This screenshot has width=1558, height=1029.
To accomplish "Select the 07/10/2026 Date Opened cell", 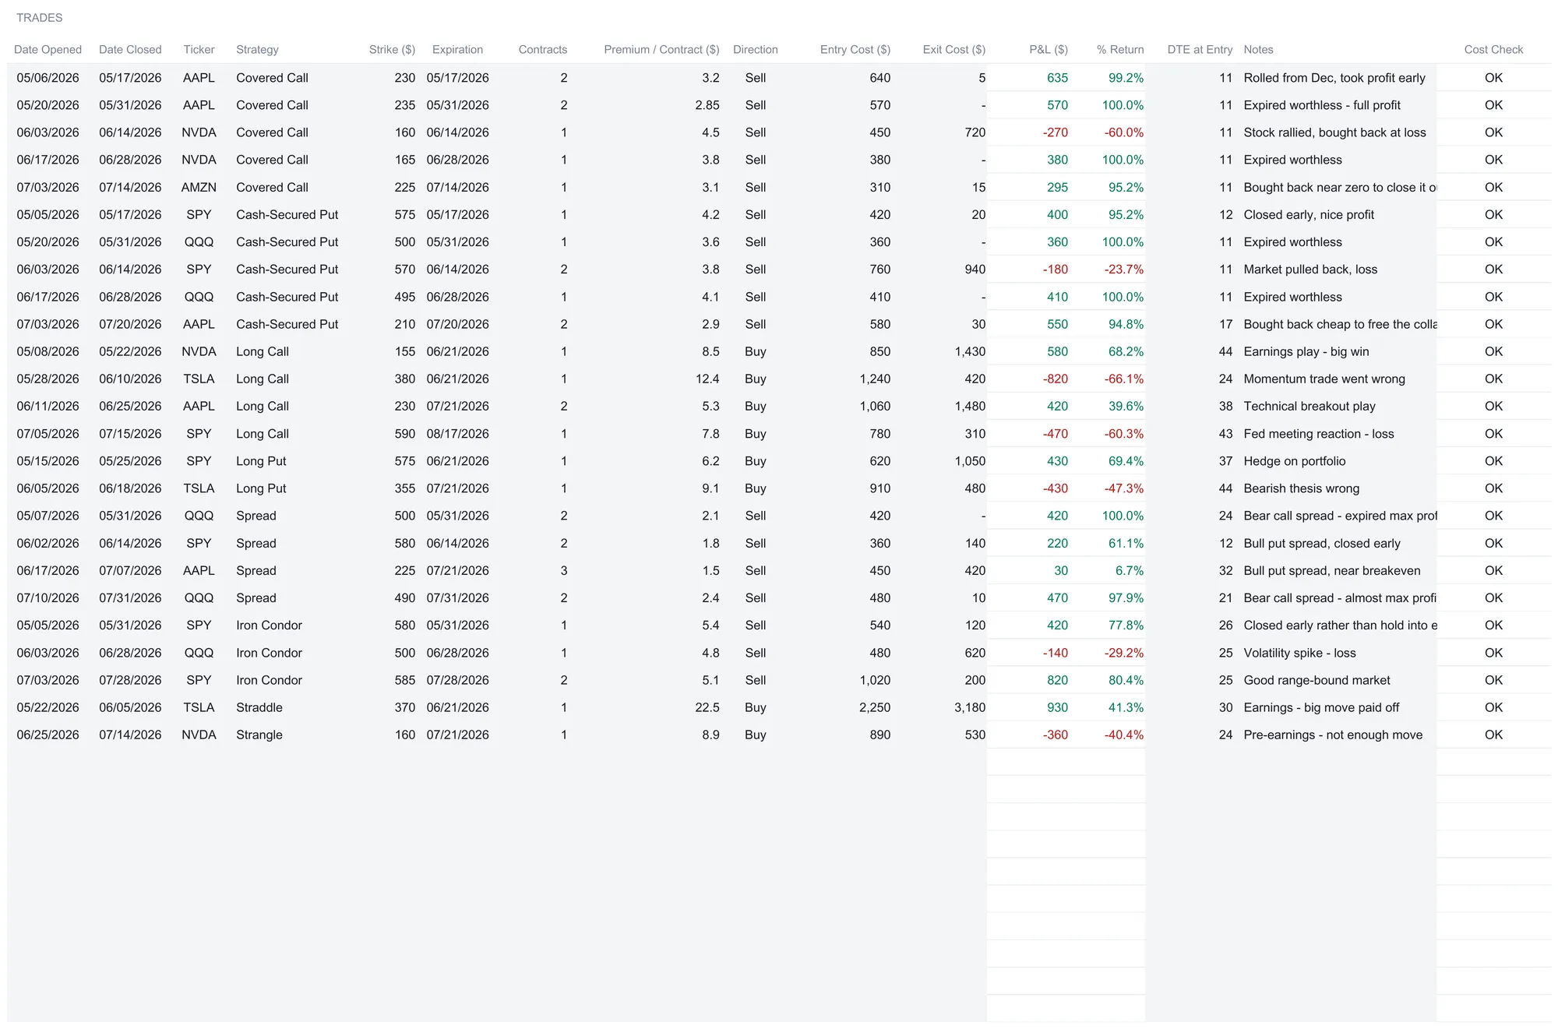I will point(48,597).
